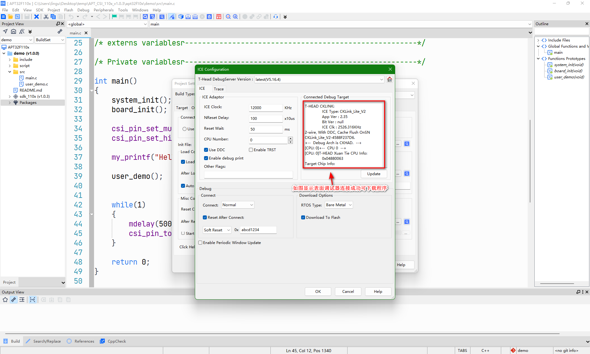Click the first blue magnifier find icon
The height and width of the screenshot is (354, 590).
(145, 17)
